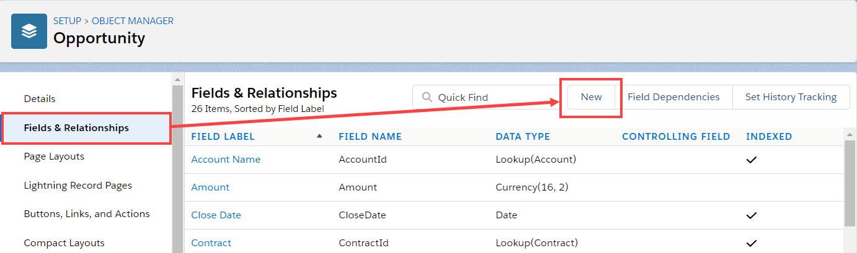Navigate to SETUP breadcrumb link
Viewport: 857px width, 253px height.
point(67,21)
